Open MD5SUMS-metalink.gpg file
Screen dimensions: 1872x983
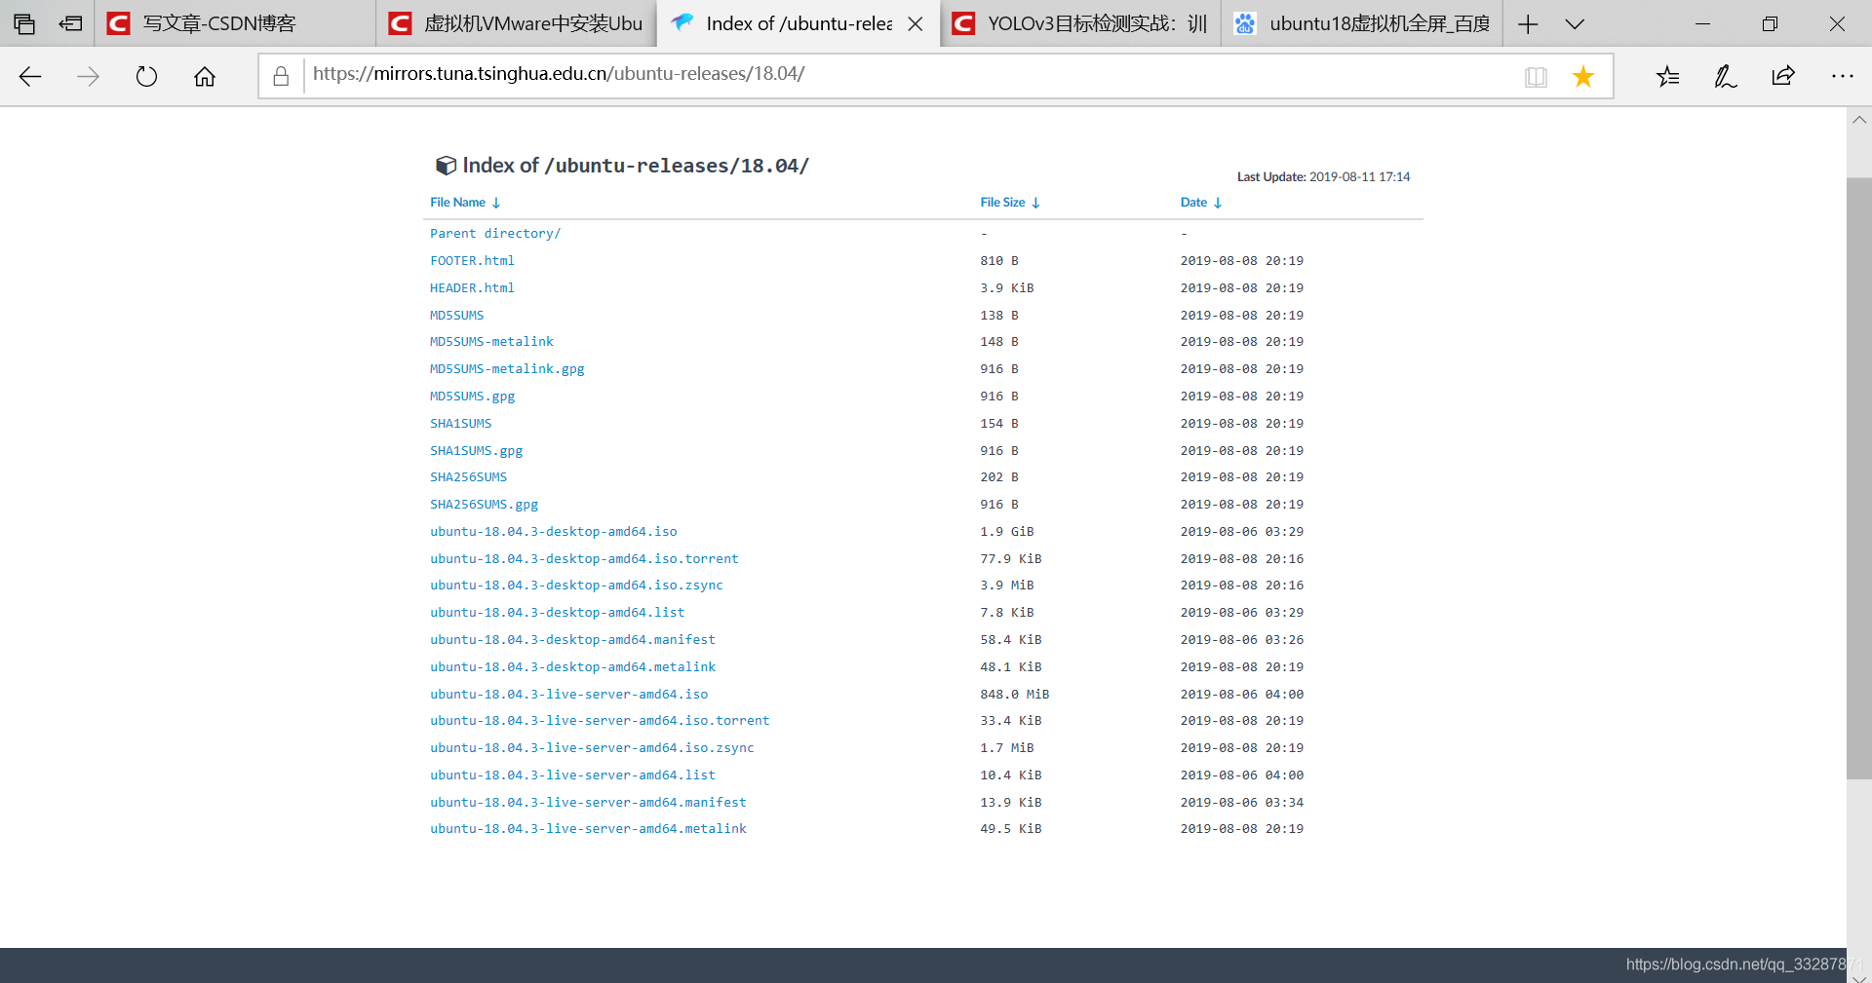[507, 369]
